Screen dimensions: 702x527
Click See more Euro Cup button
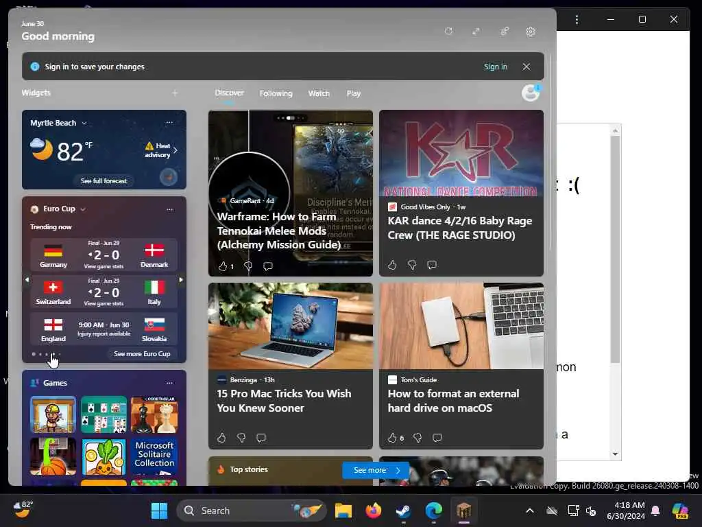pyautogui.click(x=142, y=353)
